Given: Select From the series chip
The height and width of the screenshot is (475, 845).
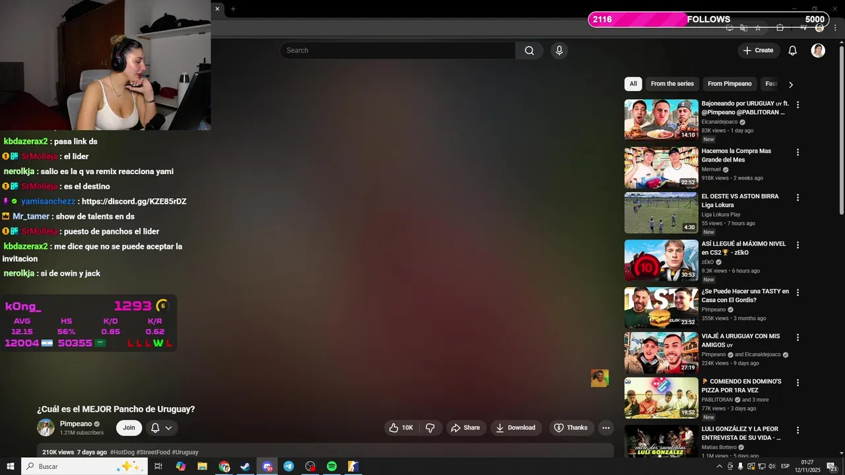Looking at the screenshot, I should pyautogui.click(x=672, y=84).
